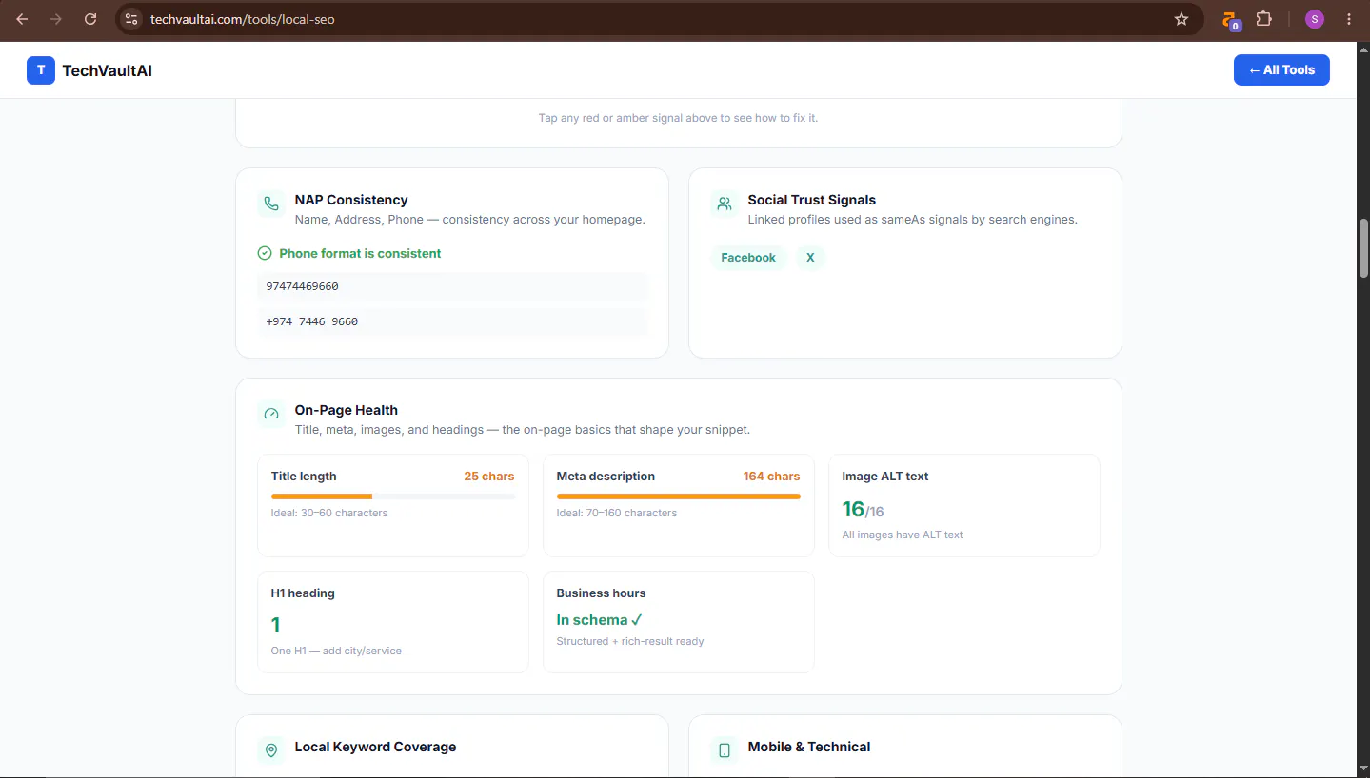Click the Tap any red or amber signal hint
The image size is (1370, 778).
[x=679, y=118]
